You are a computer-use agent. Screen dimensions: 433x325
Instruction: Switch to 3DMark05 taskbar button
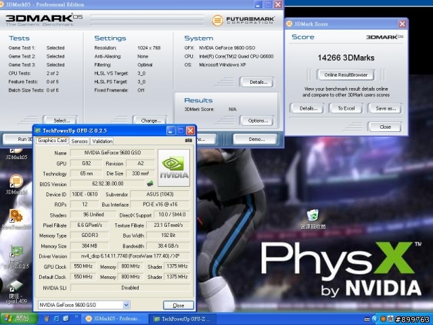coord(114,319)
